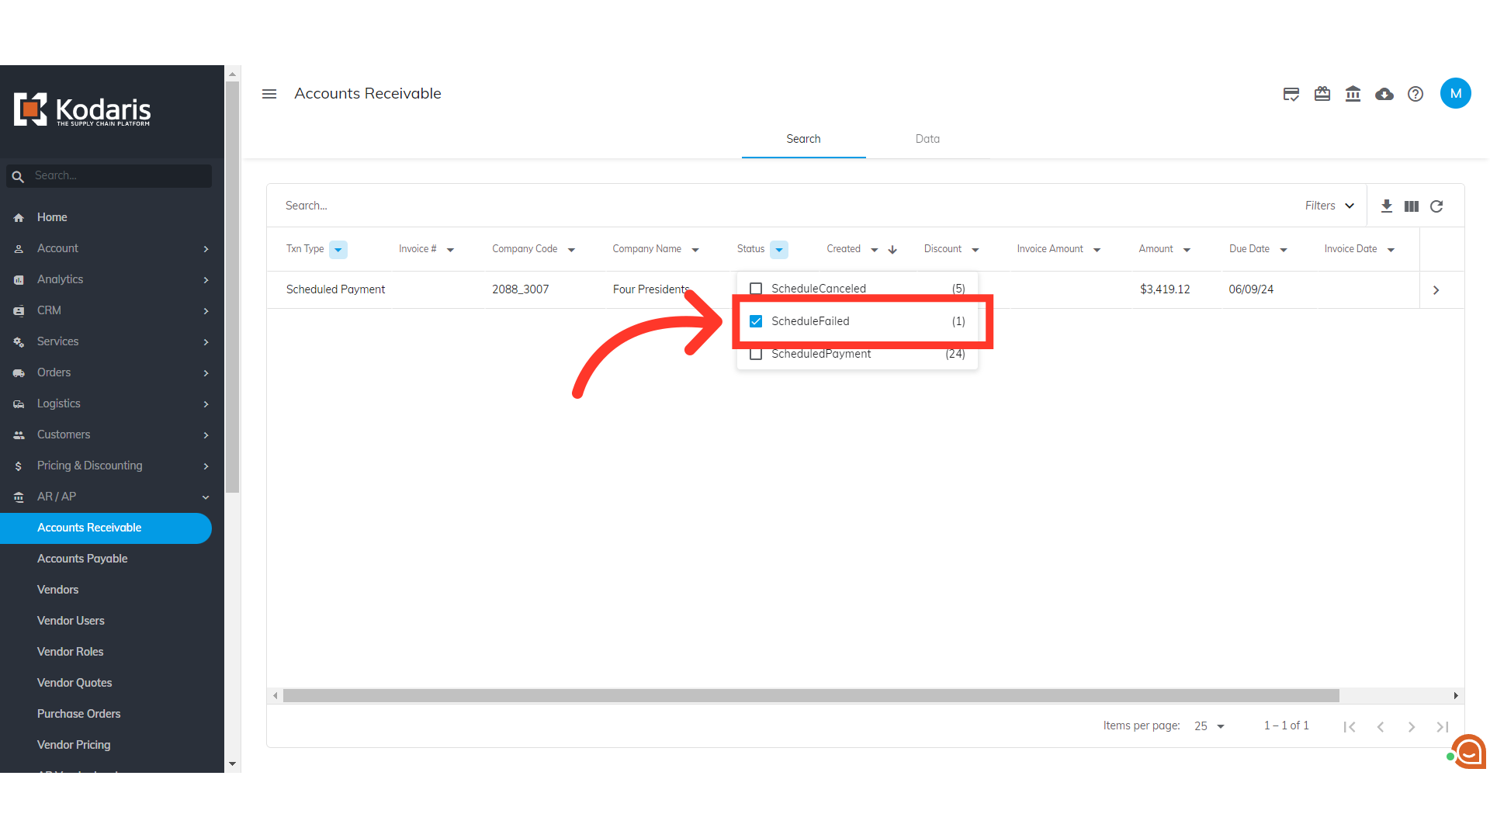Image resolution: width=1490 pixels, height=838 pixels.
Task: Click the bank building icon
Action: tap(1353, 94)
